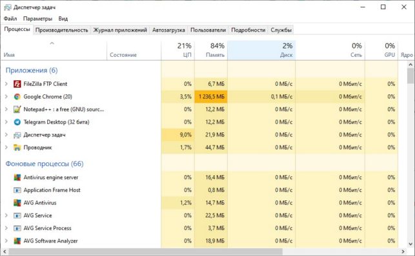Image resolution: width=415 pixels, height=256 pixels.
Task: Switch to the Подробности tab
Action: point(248,30)
